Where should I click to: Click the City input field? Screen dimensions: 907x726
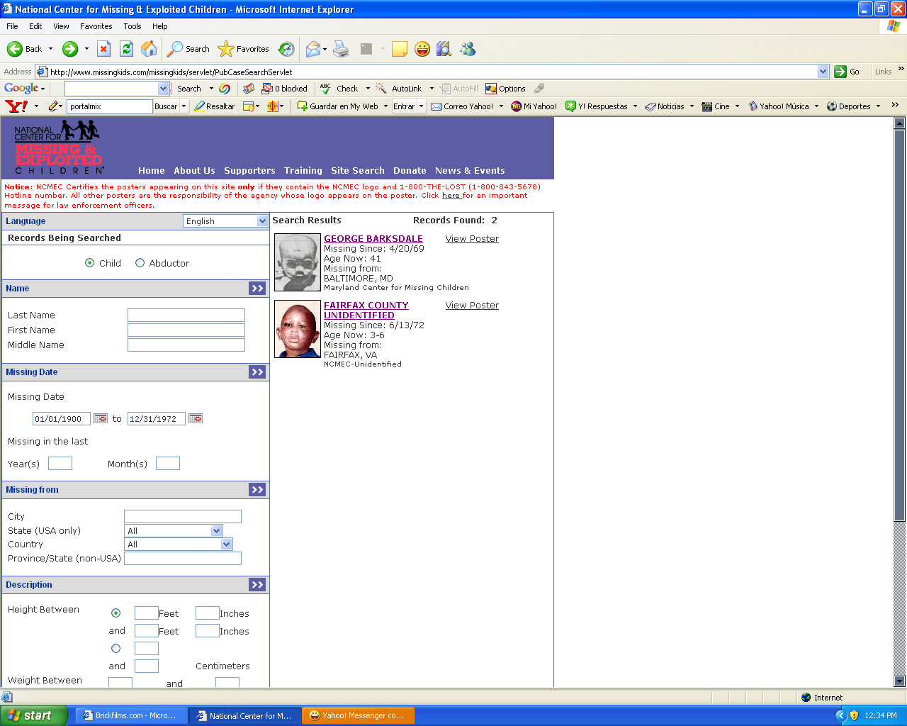pyautogui.click(x=183, y=516)
